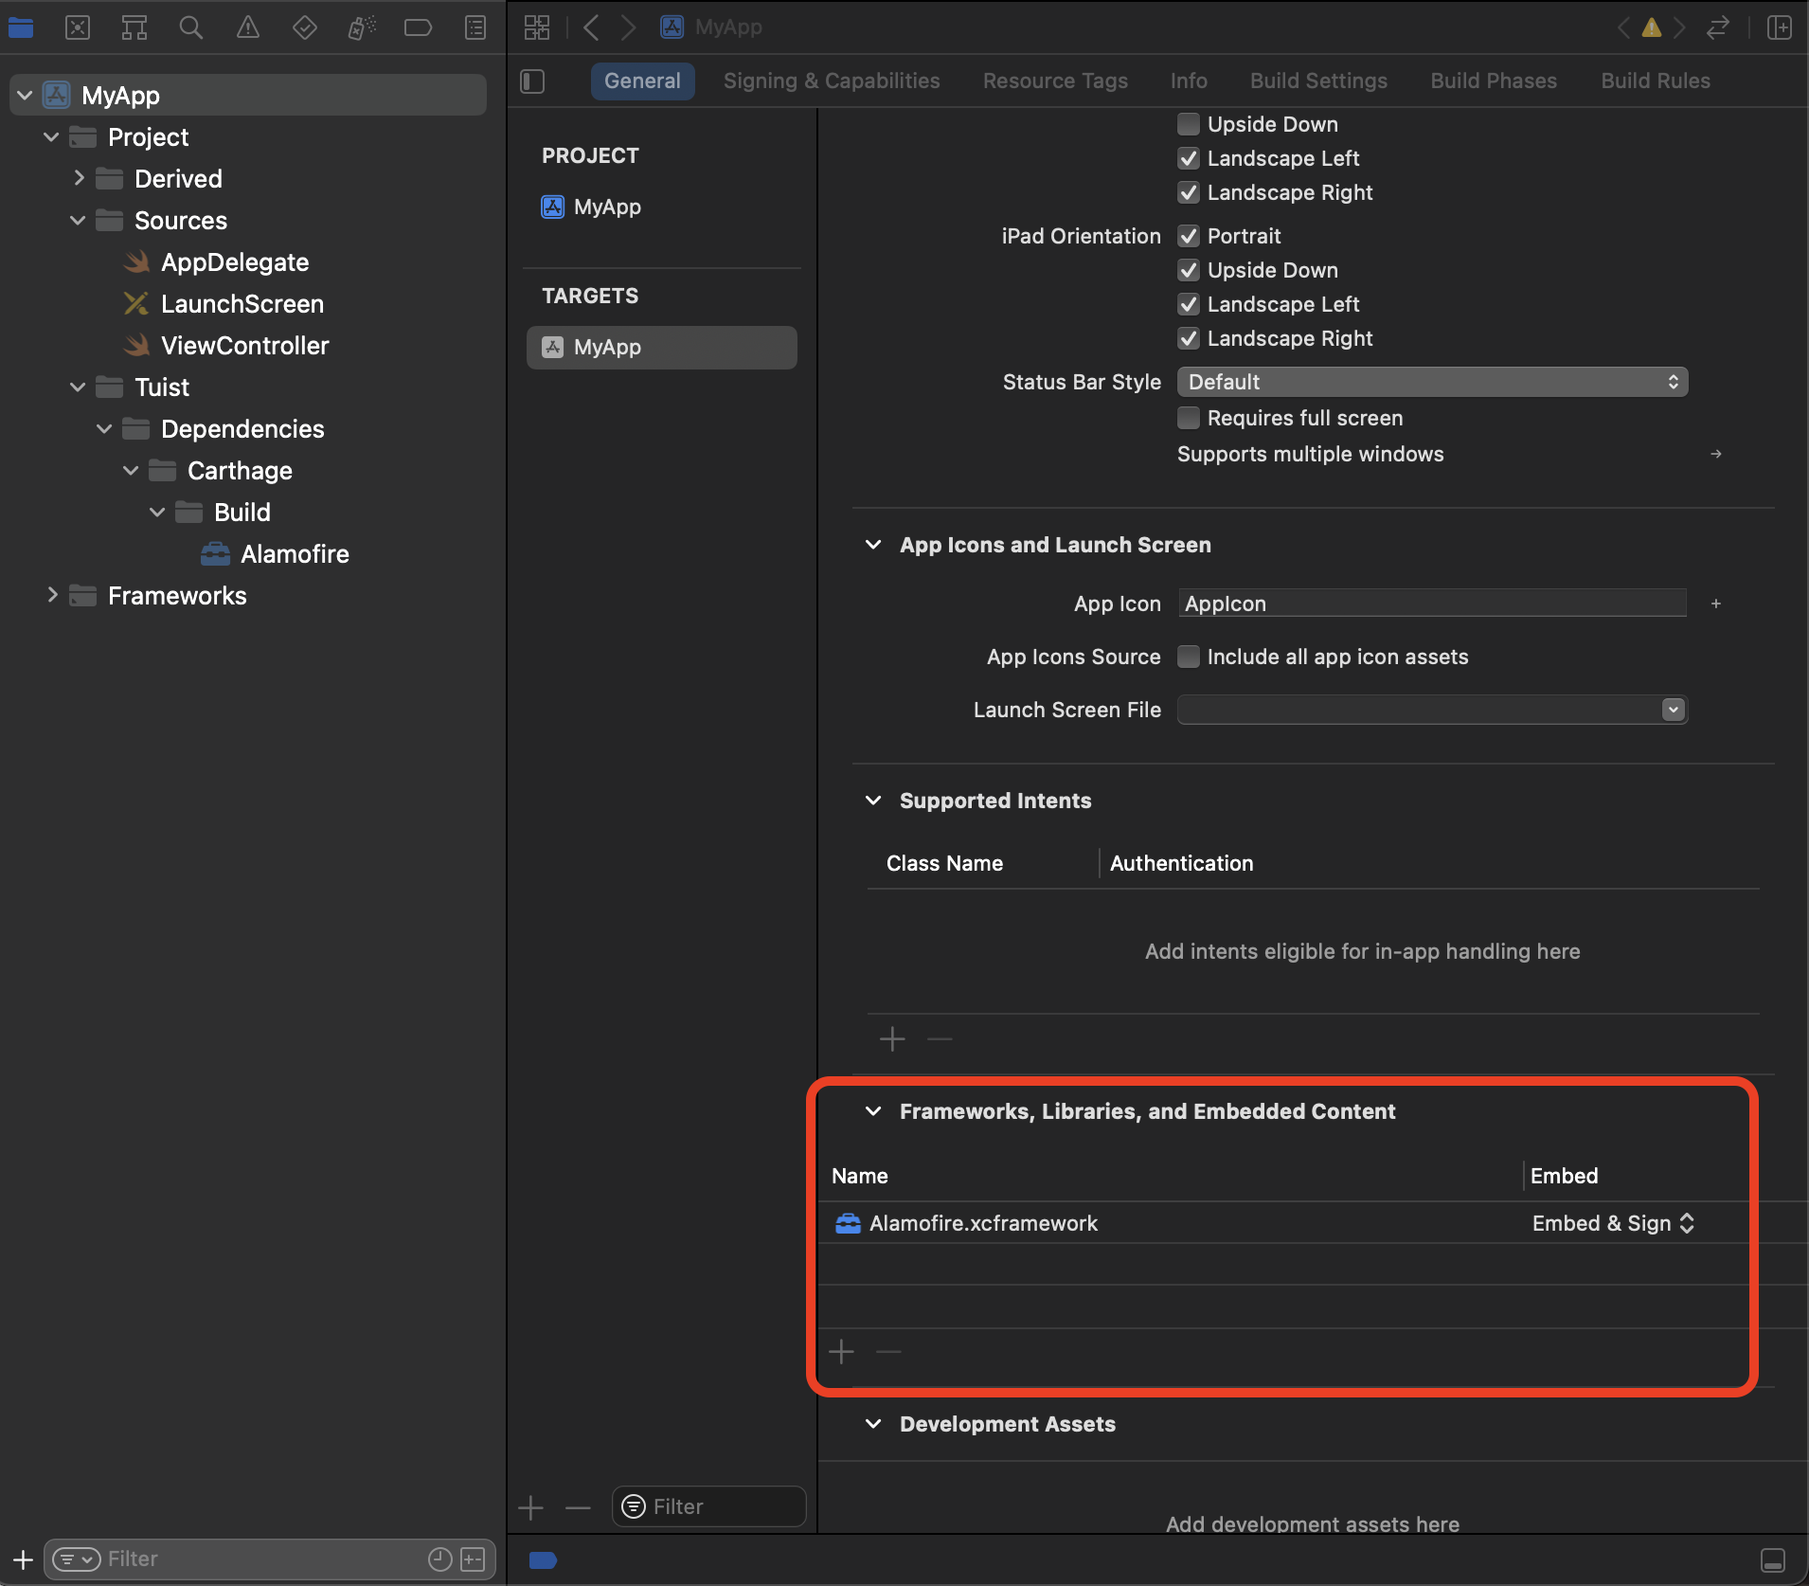Open the Debug navigator spray icon
Image resolution: width=1809 pixels, height=1586 pixels.
coord(362,27)
